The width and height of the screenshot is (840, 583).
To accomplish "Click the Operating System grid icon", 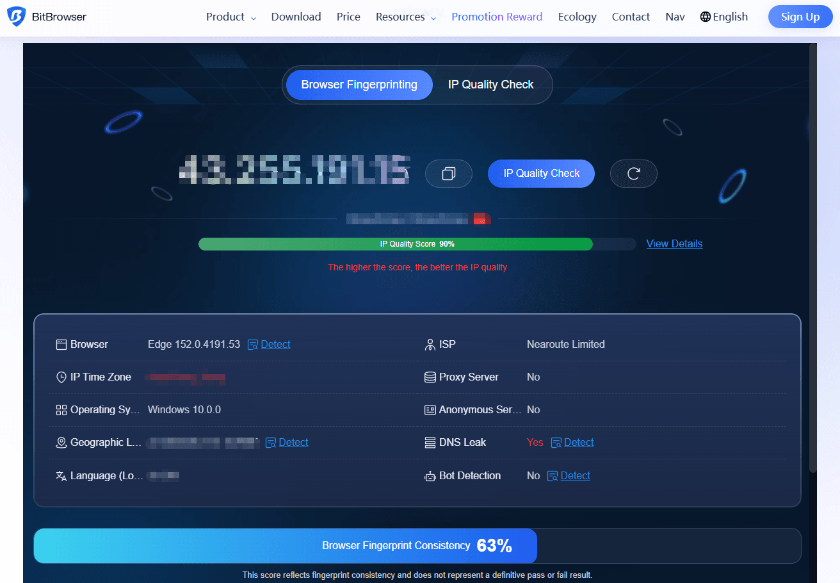I will (61, 410).
